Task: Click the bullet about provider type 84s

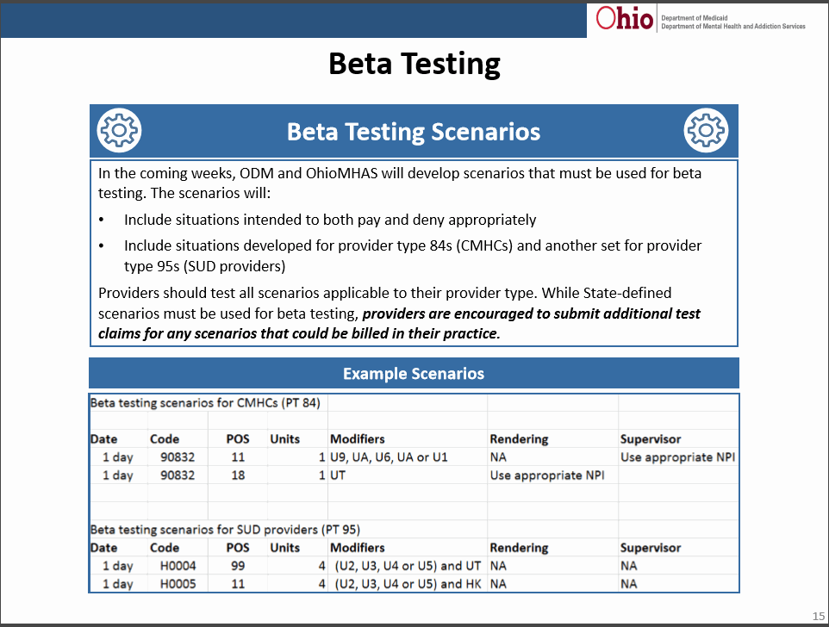Action: (x=413, y=246)
